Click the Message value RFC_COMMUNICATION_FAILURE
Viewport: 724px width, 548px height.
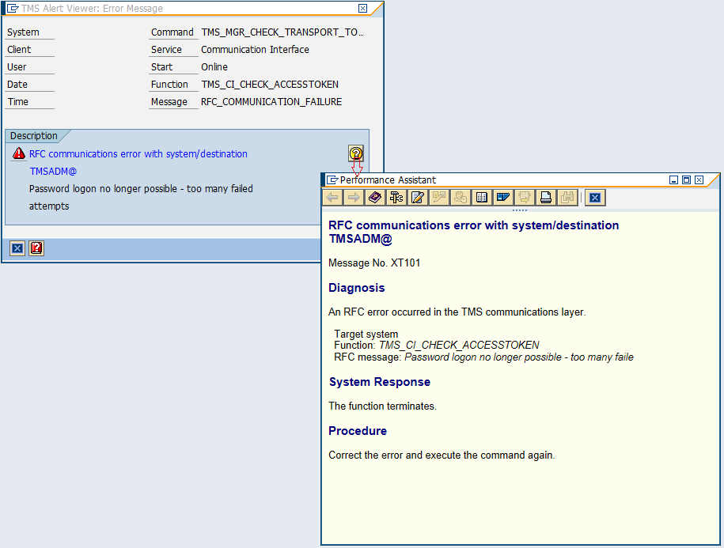click(x=271, y=102)
